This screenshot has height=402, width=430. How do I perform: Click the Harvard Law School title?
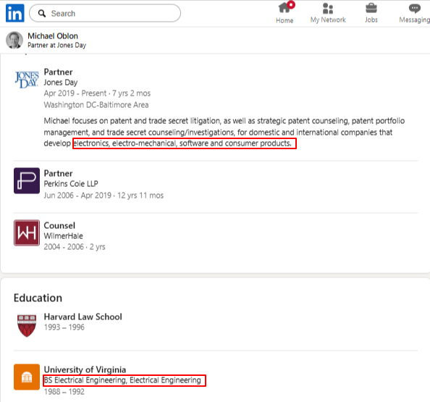click(x=83, y=317)
